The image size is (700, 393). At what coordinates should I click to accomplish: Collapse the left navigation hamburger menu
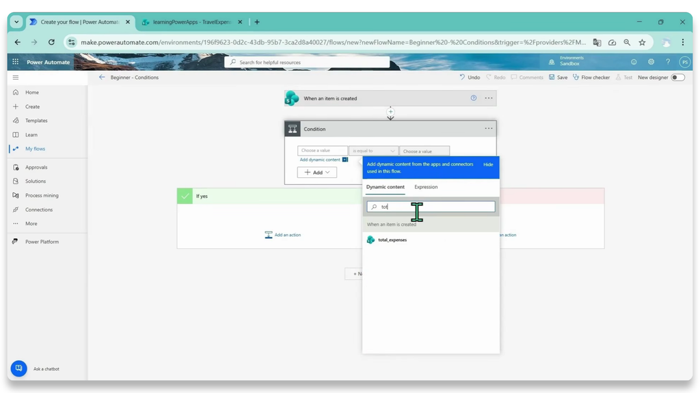coord(16,78)
